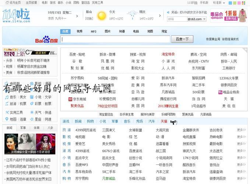Open the 手机版 link in top bar
Screen dimensions: 250x184
pyautogui.click(x=204, y=3)
